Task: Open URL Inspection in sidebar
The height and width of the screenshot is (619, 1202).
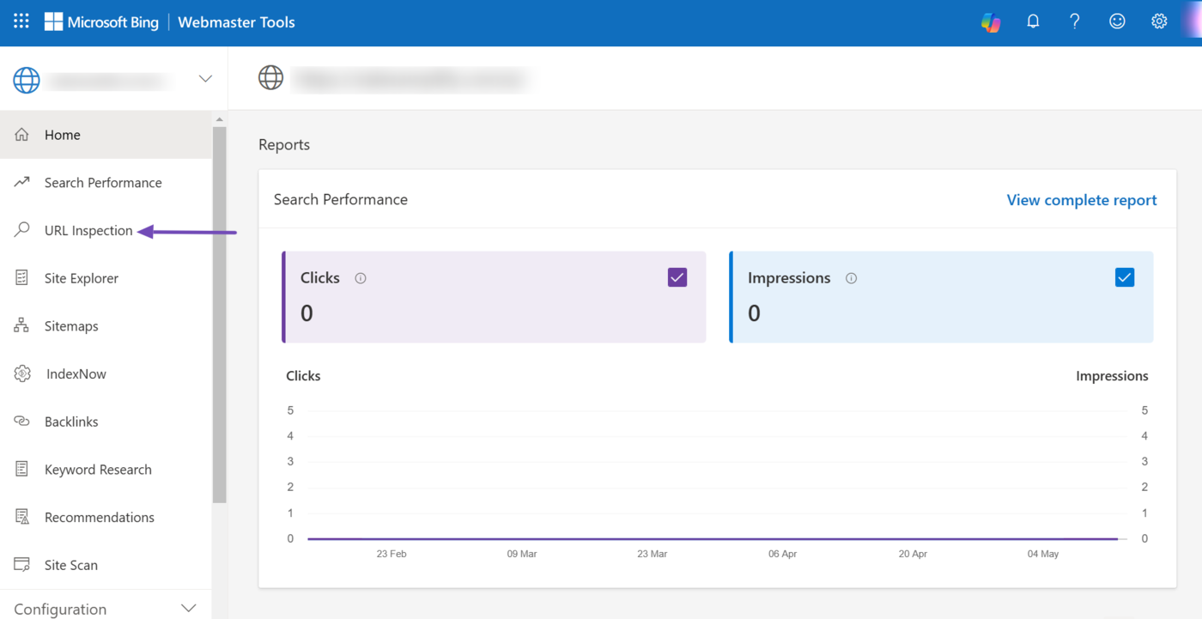Action: pyautogui.click(x=88, y=231)
